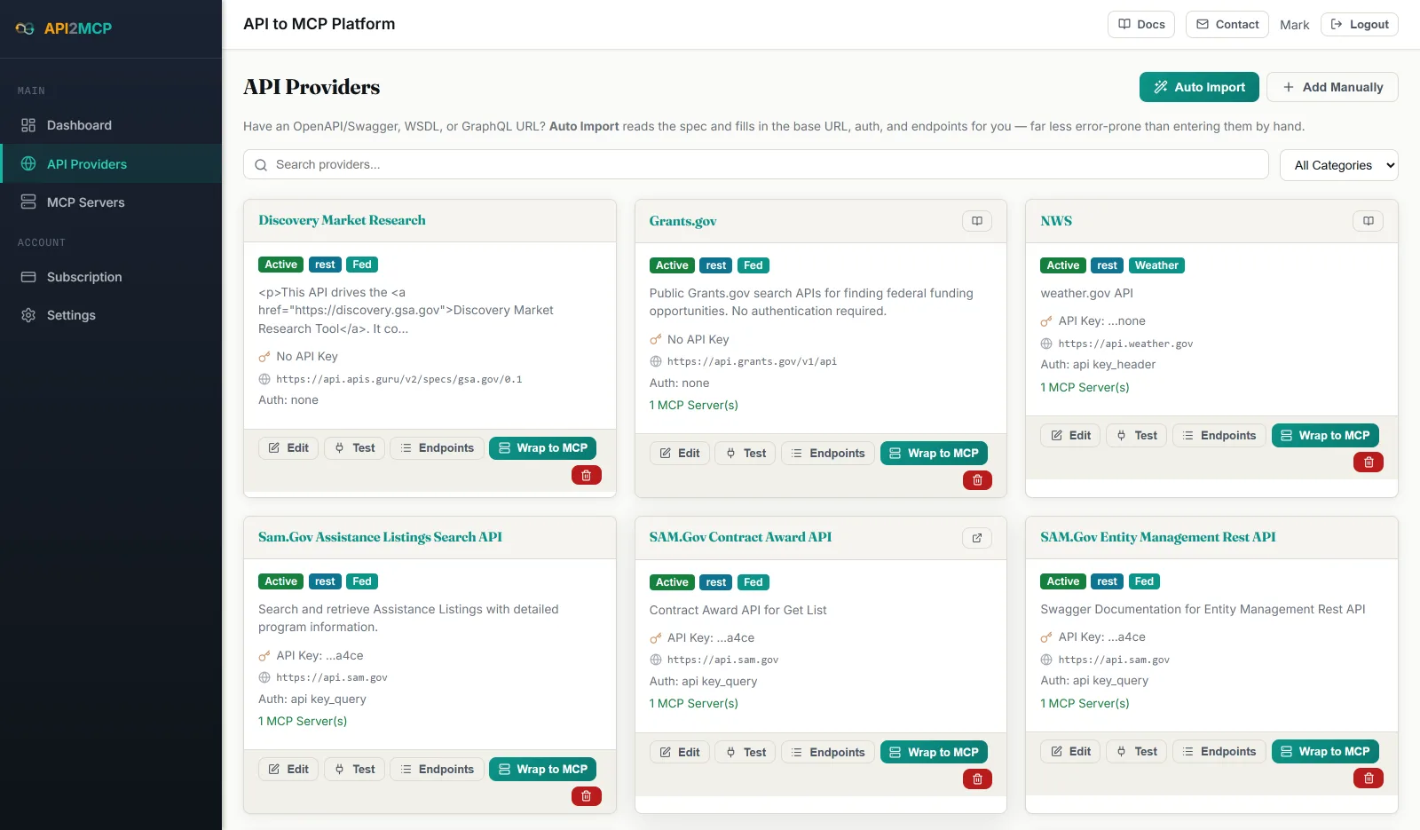This screenshot has height=830, width=1420.
Task: Edit the Grants.gov provider
Action: pos(680,454)
